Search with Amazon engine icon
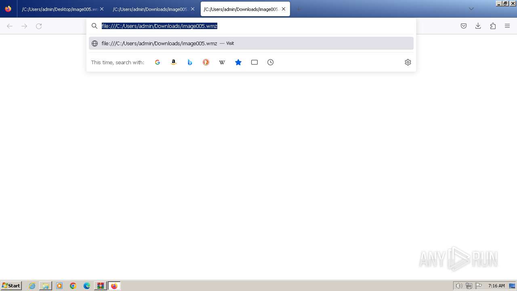Screen dimensions: 517x291 [174, 62]
